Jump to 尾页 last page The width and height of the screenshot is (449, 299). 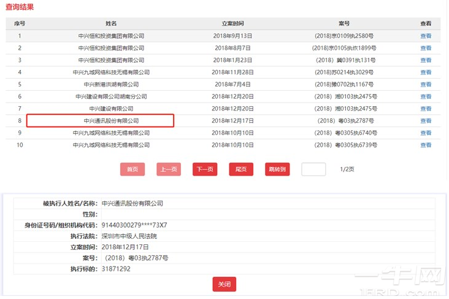point(241,169)
